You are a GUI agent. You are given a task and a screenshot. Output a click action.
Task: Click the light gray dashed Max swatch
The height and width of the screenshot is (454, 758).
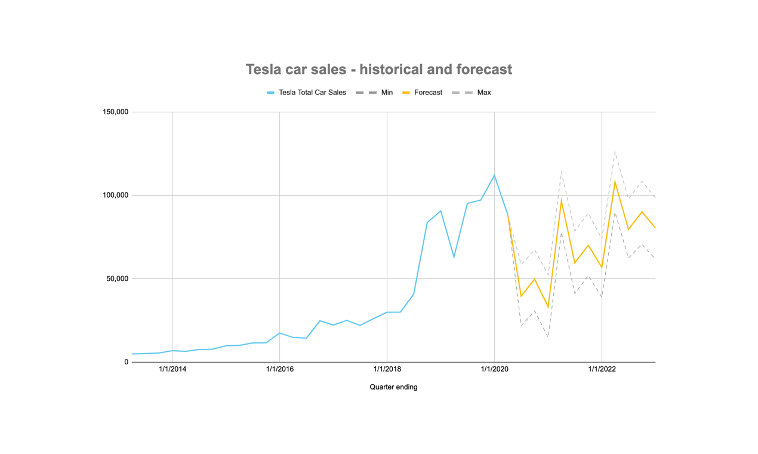point(463,93)
